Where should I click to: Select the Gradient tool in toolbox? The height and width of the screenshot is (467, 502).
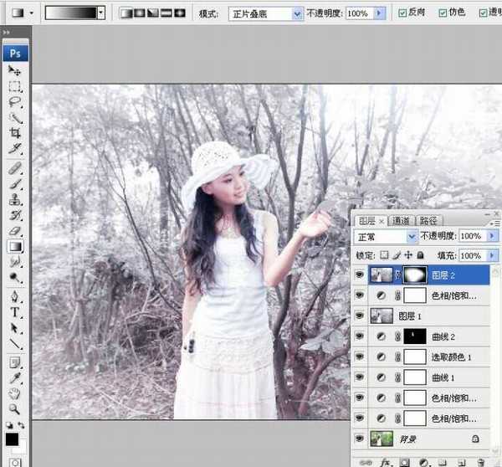pyautogui.click(x=15, y=246)
